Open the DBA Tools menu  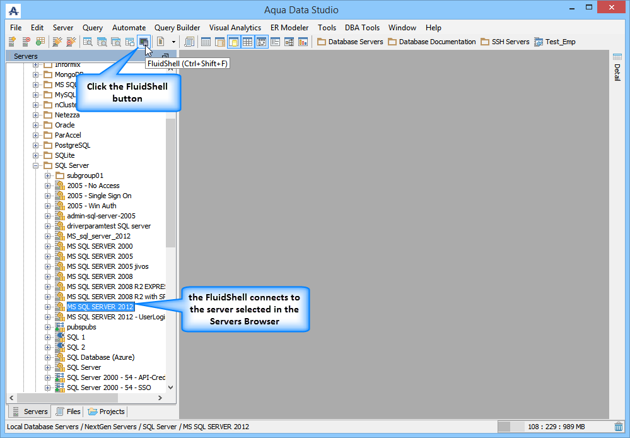click(362, 28)
